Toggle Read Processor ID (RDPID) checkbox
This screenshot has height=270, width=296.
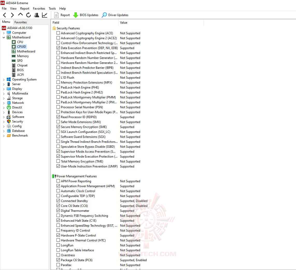(x=58, y=117)
